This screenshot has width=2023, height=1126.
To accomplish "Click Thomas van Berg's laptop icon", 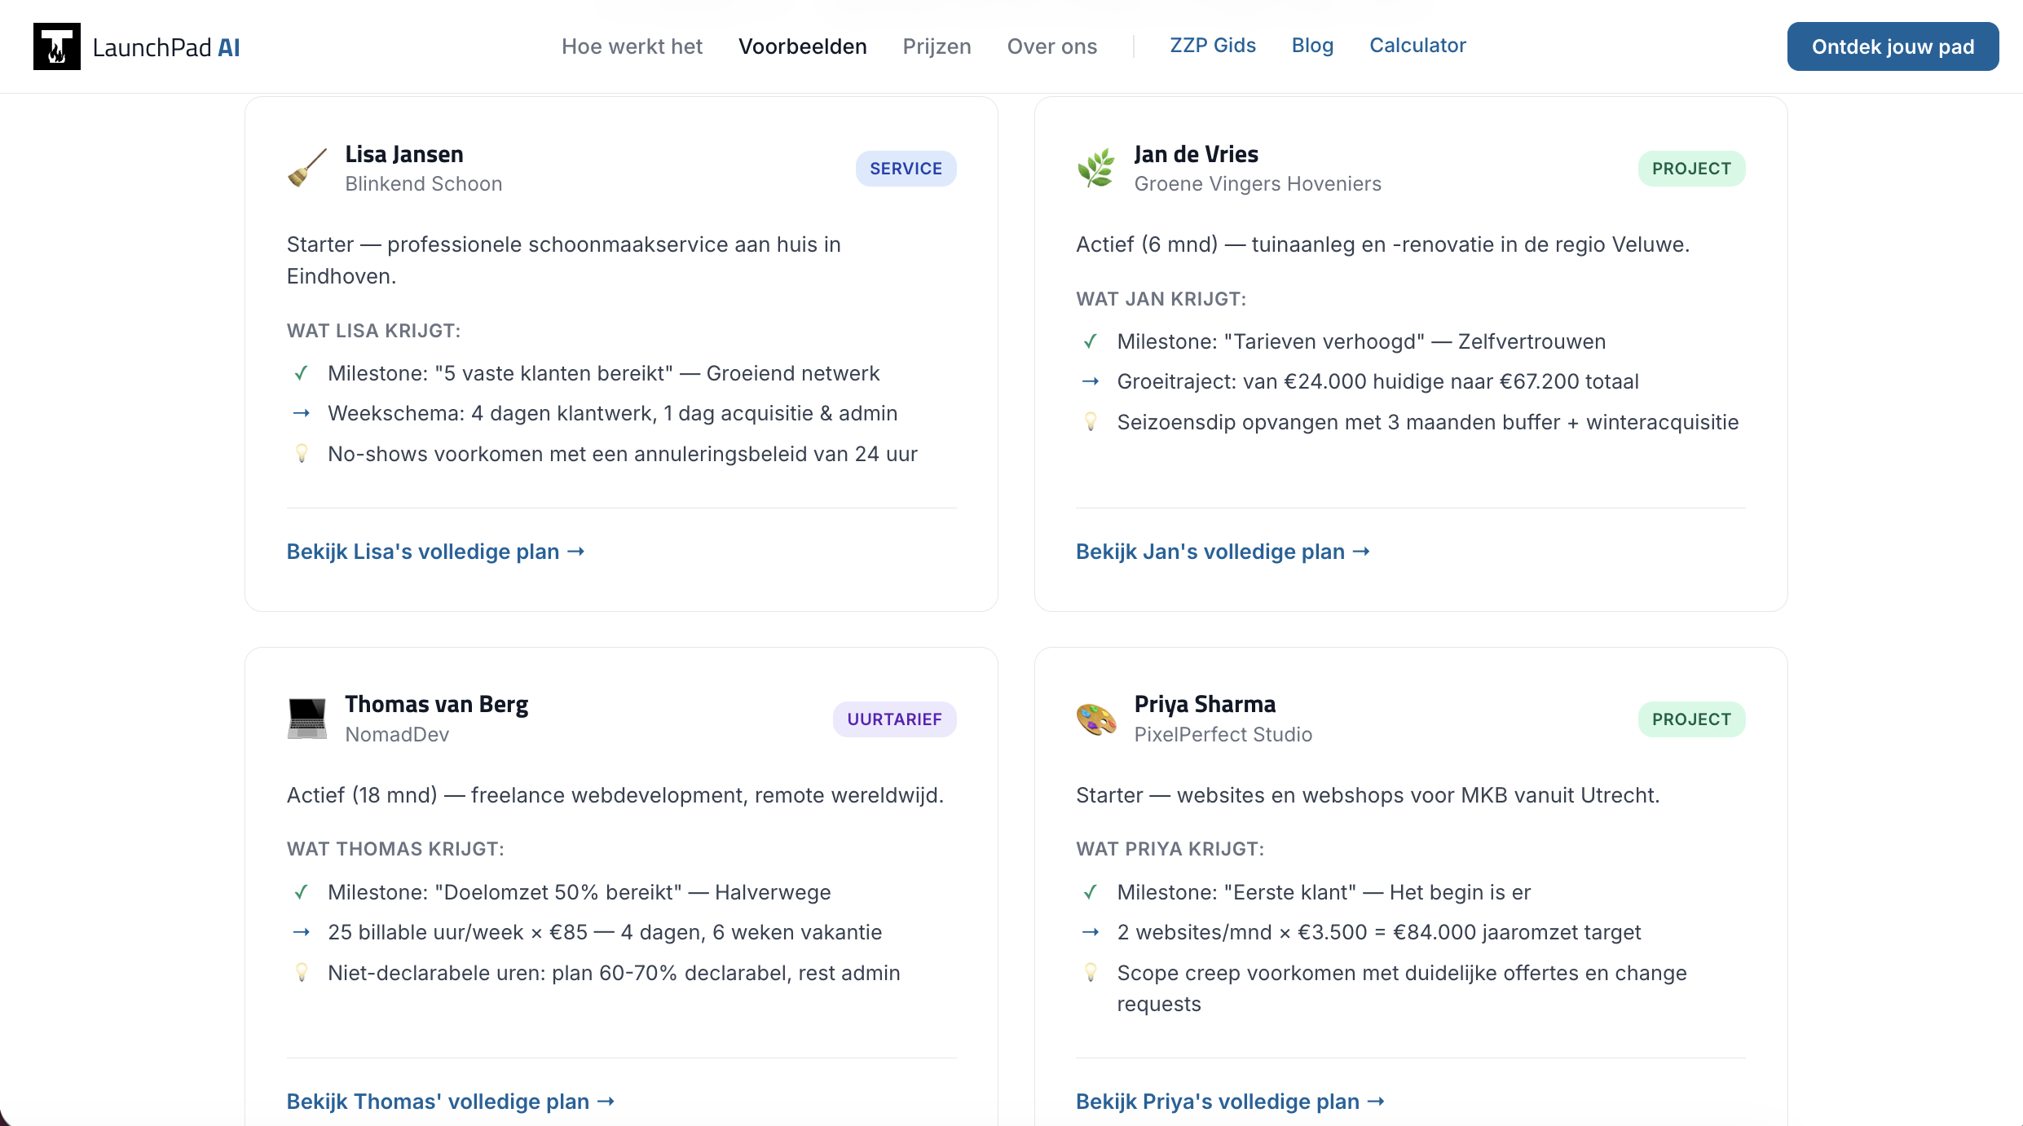I will click(x=307, y=719).
